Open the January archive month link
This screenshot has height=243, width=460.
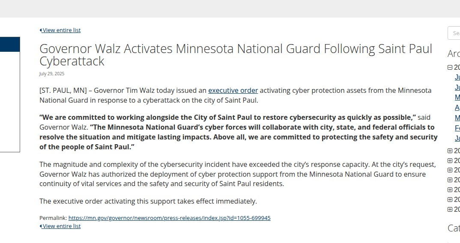[x=457, y=138]
